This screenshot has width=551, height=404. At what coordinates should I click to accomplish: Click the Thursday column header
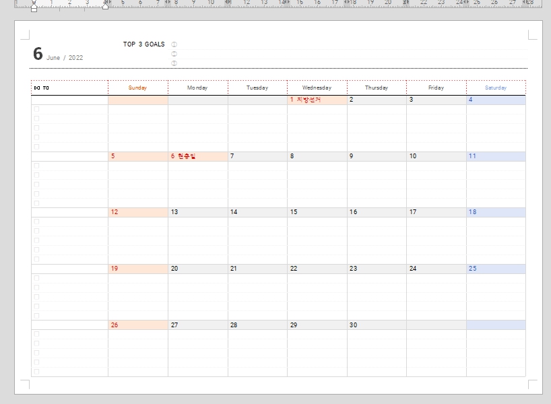coord(377,88)
